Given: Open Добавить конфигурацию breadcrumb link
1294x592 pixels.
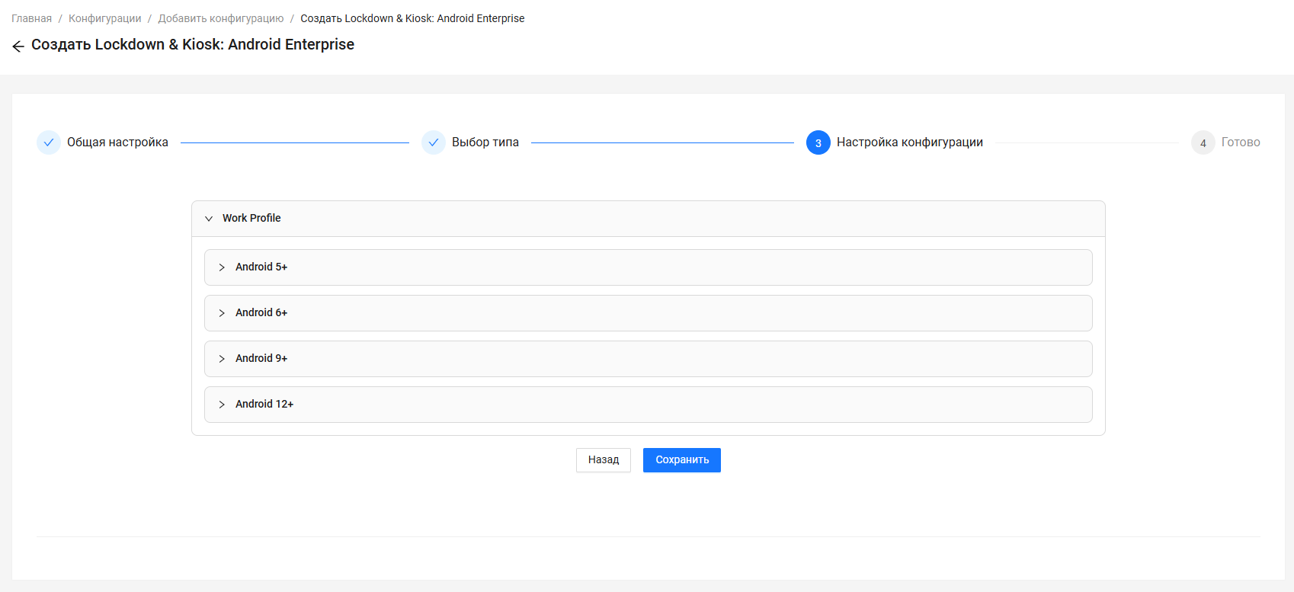Looking at the screenshot, I should (x=220, y=18).
